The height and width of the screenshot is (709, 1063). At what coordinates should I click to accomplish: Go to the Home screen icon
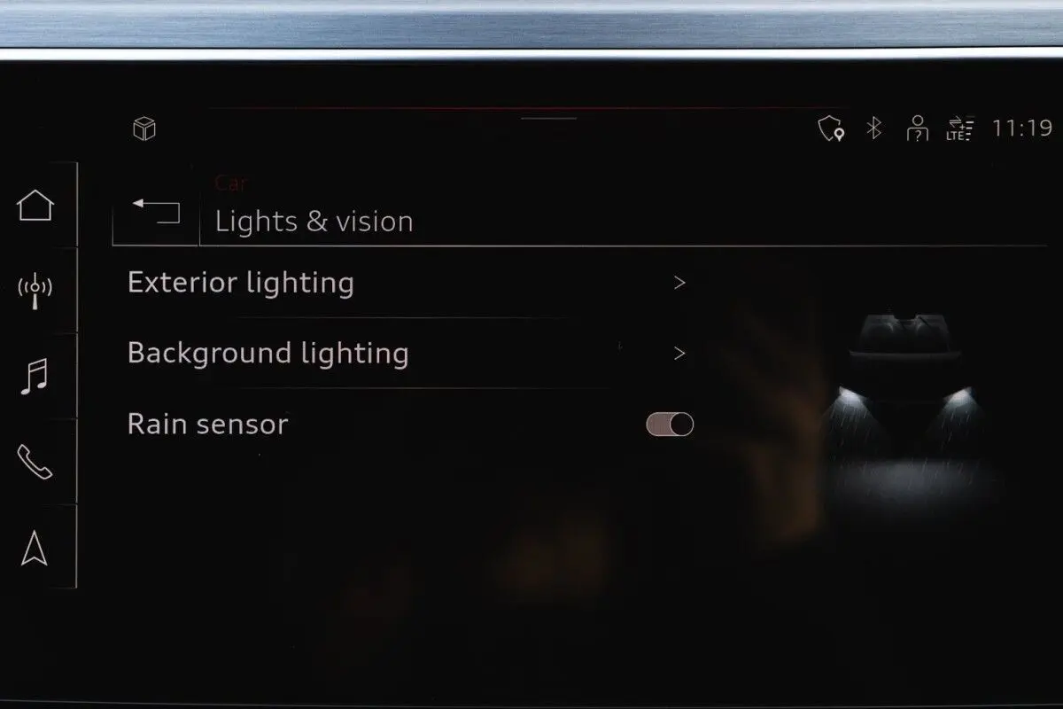click(35, 206)
